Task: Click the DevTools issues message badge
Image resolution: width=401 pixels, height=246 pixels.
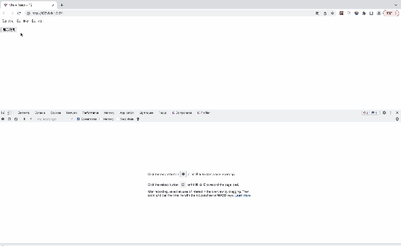Action: 374,113
